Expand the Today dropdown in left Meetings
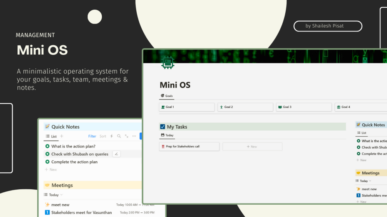 (x=54, y=195)
